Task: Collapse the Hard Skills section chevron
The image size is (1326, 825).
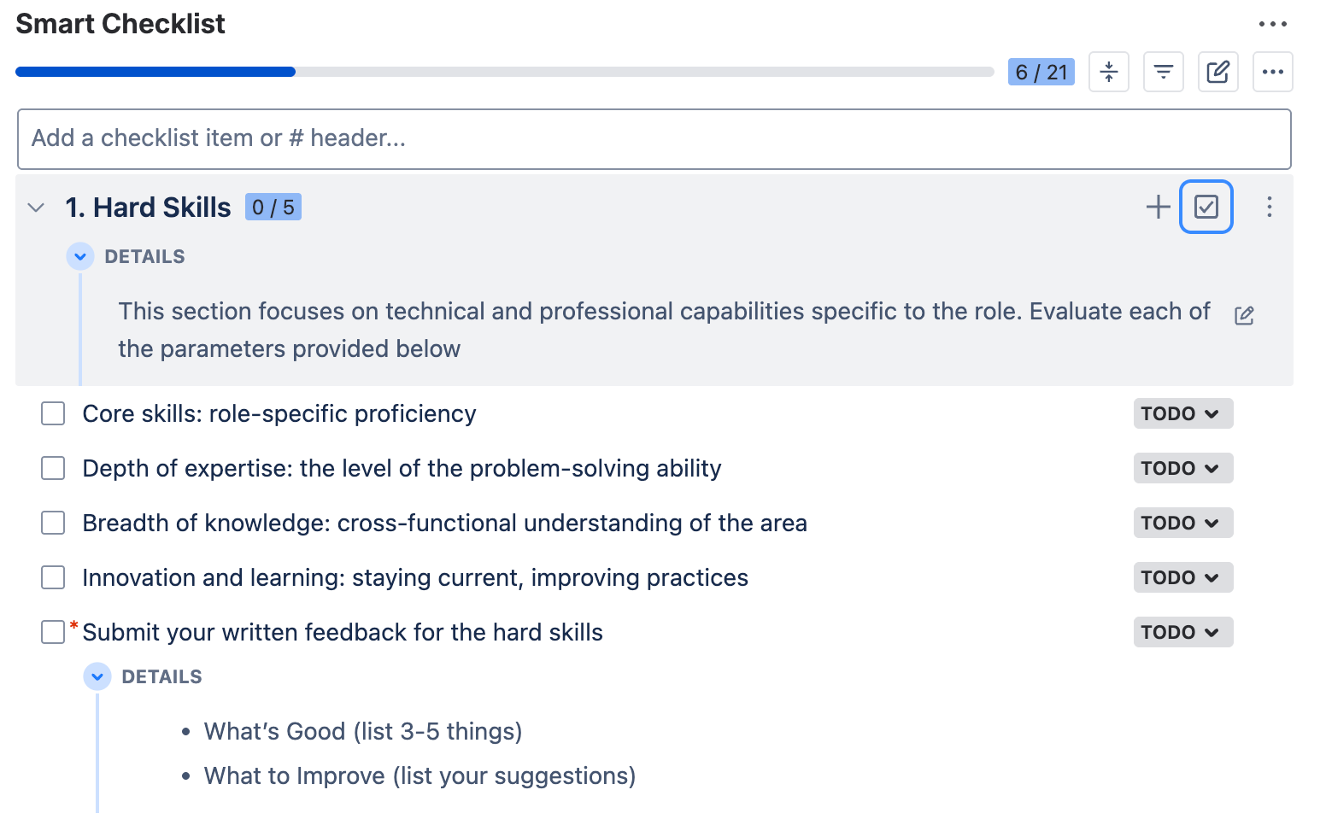Action: 35,207
